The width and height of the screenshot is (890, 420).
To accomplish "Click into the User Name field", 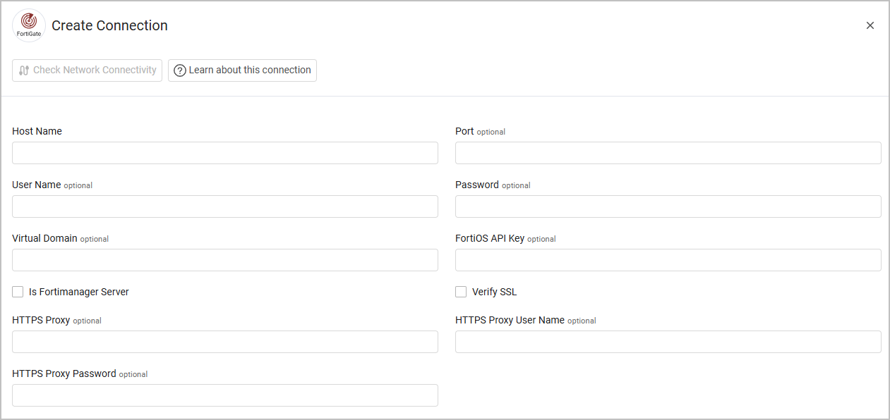I will pyautogui.click(x=225, y=206).
